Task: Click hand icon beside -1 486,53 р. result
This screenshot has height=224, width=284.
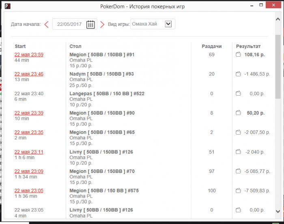Action: [239, 74]
